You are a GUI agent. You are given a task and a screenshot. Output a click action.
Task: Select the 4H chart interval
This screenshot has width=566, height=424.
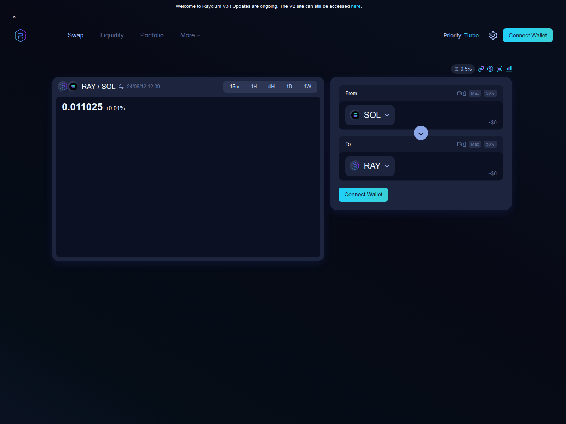pyautogui.click(x=271, y=87)
